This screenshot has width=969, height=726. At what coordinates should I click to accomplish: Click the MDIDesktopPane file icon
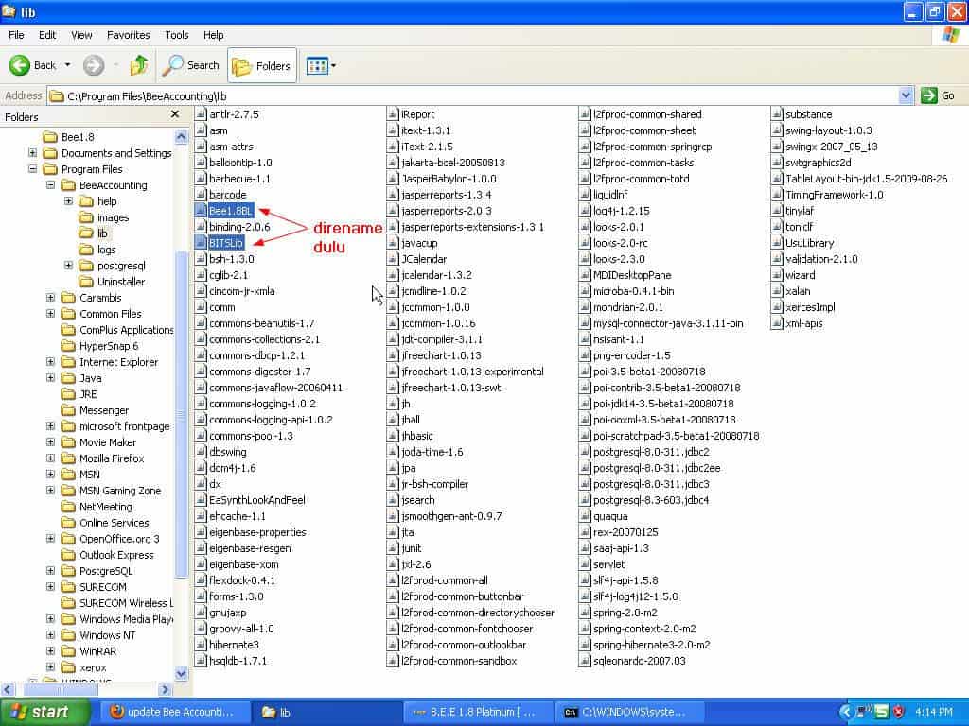(x=585, y=275)
